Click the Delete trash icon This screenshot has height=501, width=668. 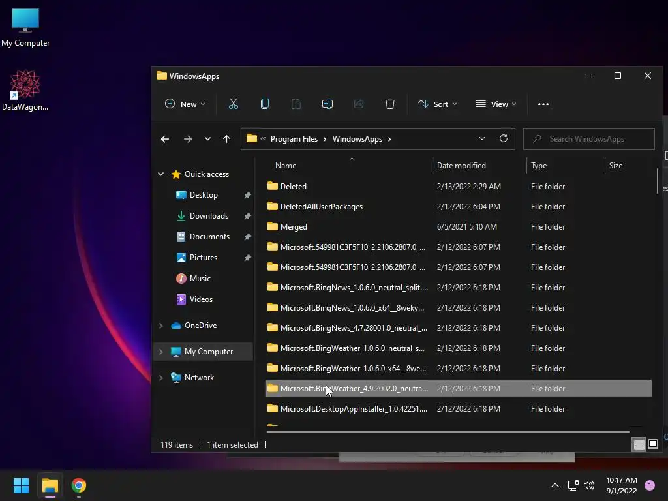pos(390,104)
